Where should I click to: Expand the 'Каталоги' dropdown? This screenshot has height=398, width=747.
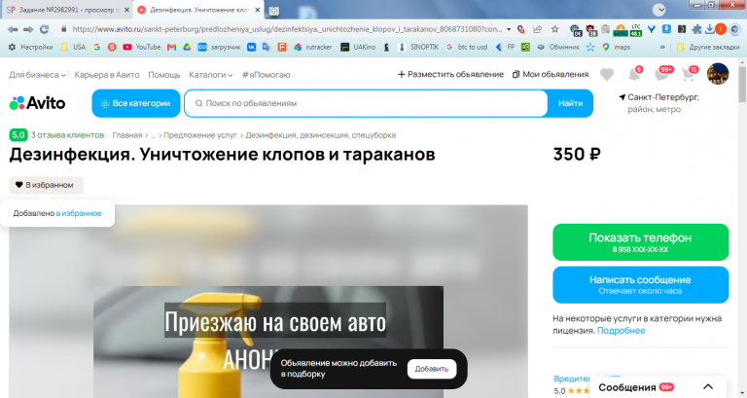[210, 75]
